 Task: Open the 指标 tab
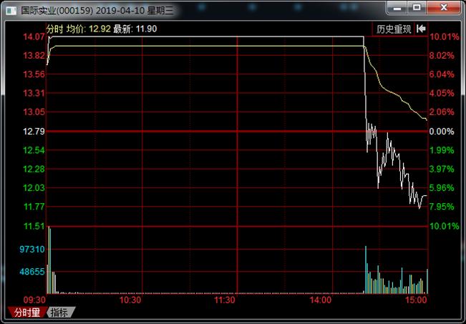[x=59, y=312]
